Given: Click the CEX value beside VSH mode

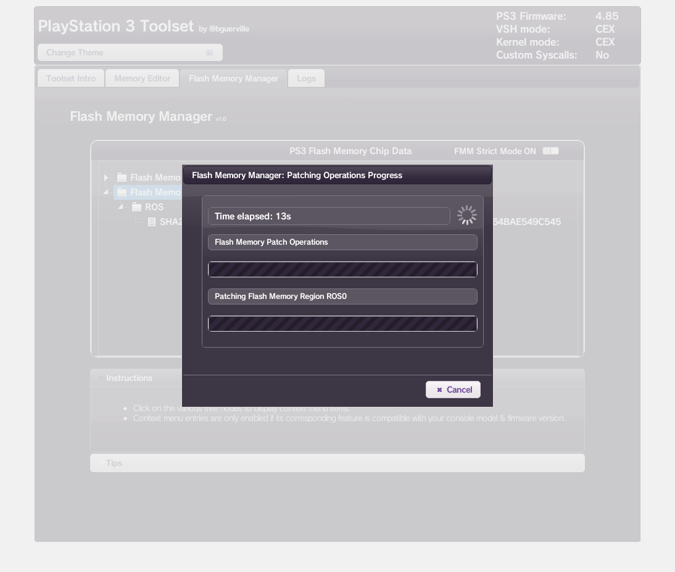Looking at the screenshot, I should pyautogui.click(x=605, y=29).
